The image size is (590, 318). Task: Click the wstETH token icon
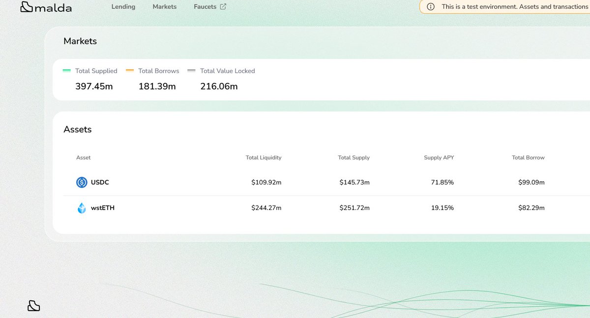(81, 208)
